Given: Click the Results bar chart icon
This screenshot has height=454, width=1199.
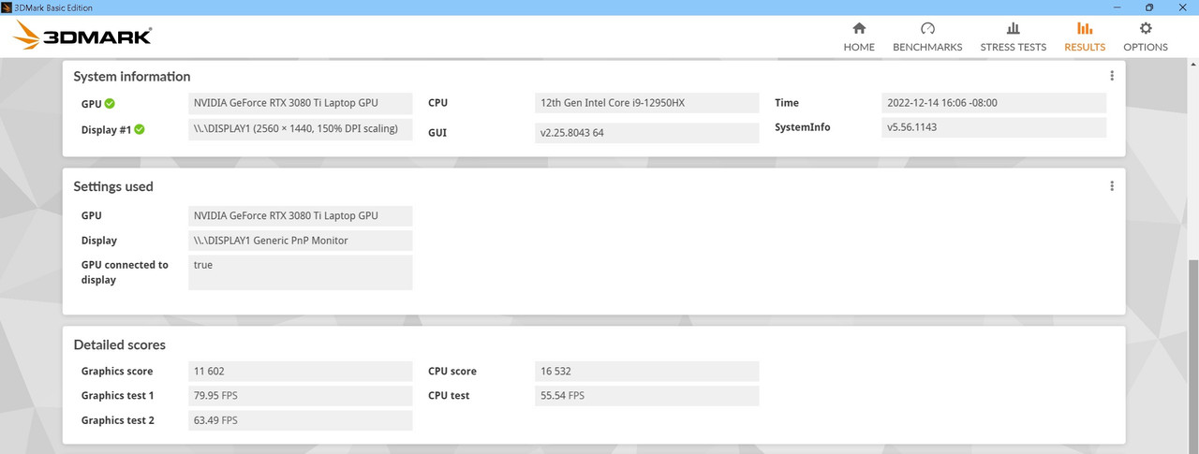Looking at the screenshot, I should point(1085,29).
